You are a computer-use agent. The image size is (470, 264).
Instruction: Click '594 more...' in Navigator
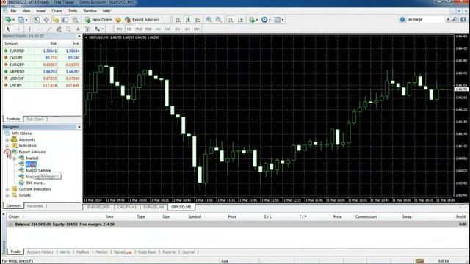35,183
